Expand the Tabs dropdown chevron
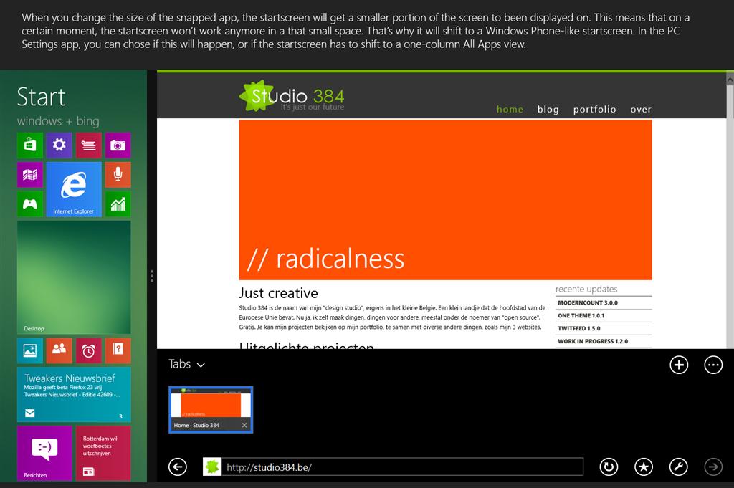Screen dimensions: 734x488 (x=201, y=365)
